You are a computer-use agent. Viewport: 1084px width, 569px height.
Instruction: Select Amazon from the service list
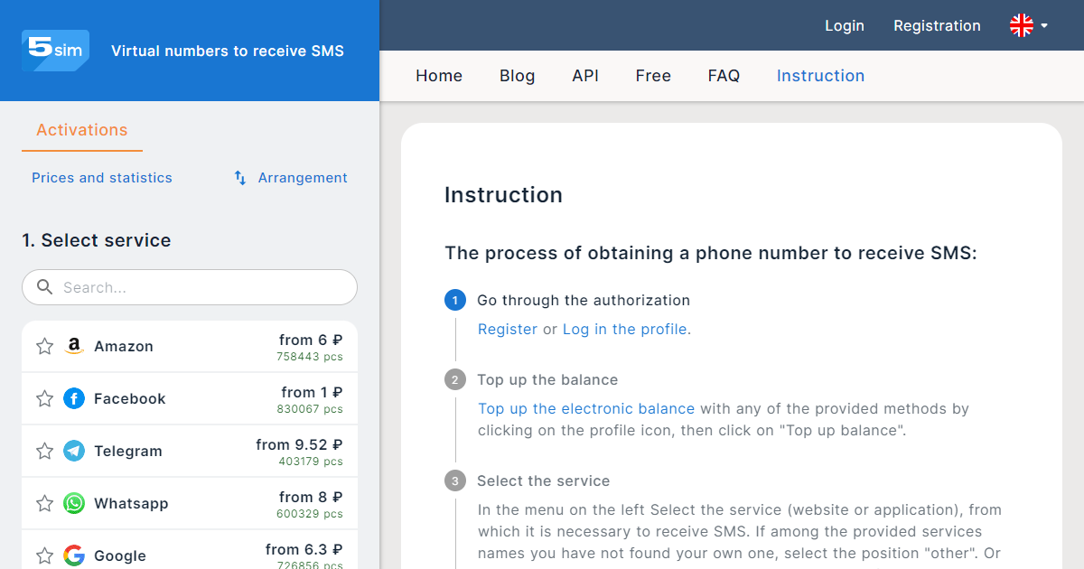point(190,347)
